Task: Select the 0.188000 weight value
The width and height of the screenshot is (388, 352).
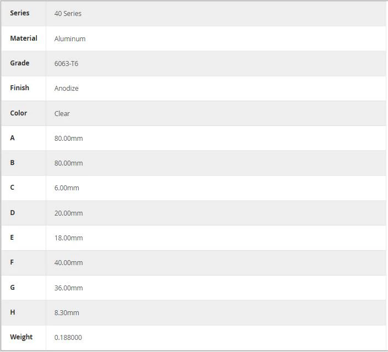Action: pos(68,337)
